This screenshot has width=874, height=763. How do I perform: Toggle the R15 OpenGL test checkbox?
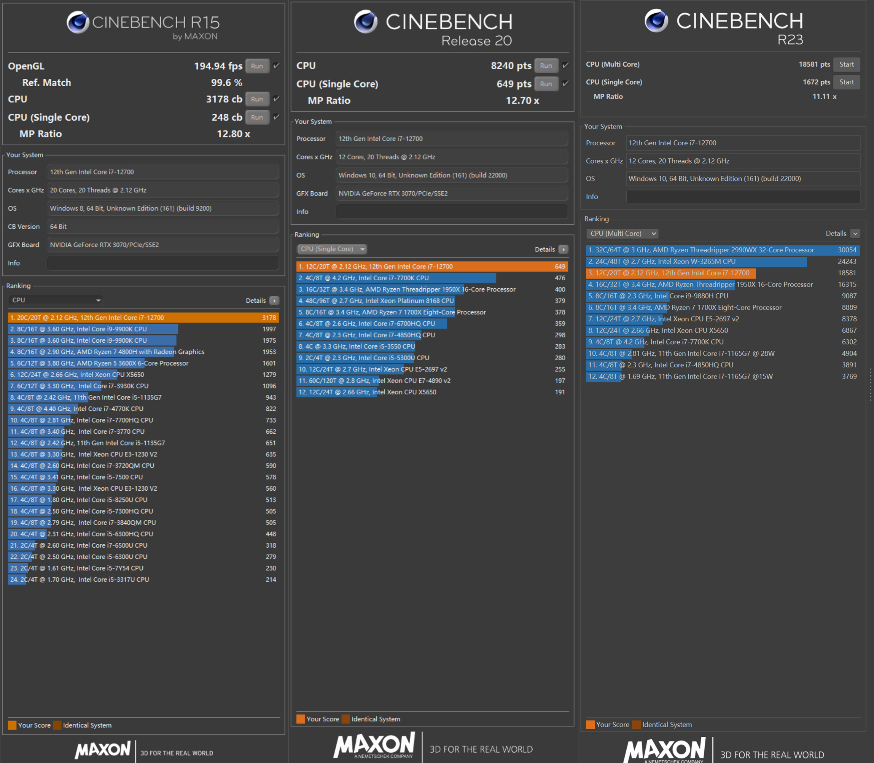tap(276, 65)
